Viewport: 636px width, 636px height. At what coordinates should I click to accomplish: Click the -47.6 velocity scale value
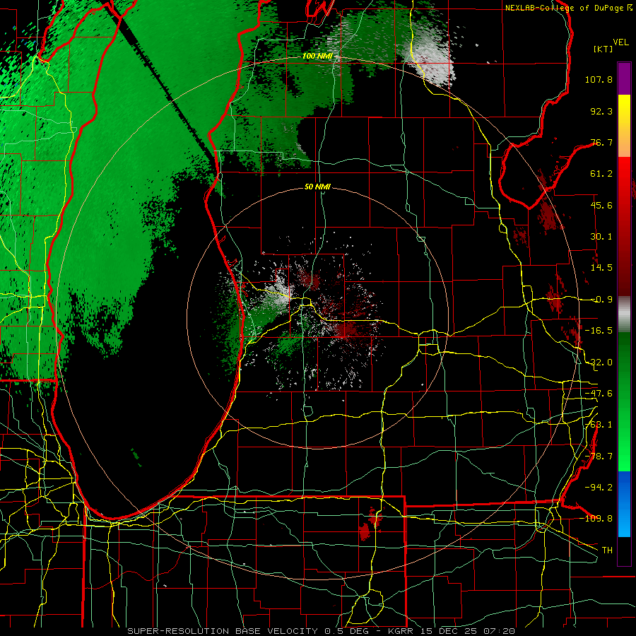[x=599, y=394]
